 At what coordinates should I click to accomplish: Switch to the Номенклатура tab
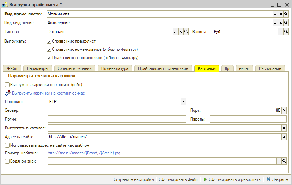click(115, 68)
